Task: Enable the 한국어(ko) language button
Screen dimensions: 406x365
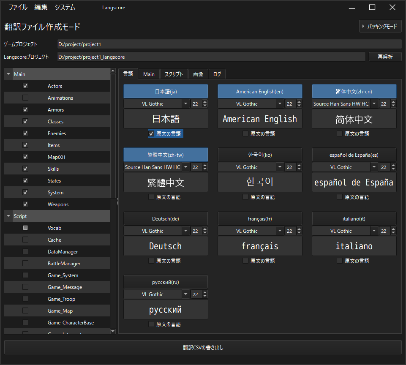Action: pyautogui.click(x=260, y=155)
